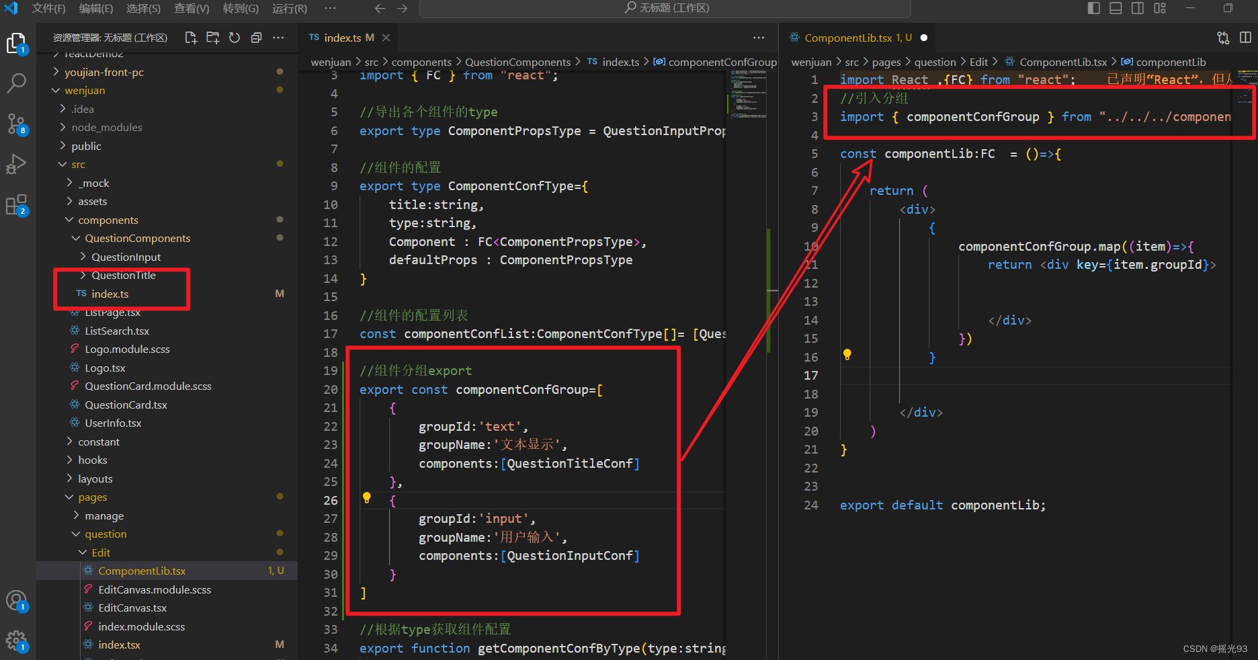Expand the hooks folder
The image size is (1258, 660).
tap(167, 460)
